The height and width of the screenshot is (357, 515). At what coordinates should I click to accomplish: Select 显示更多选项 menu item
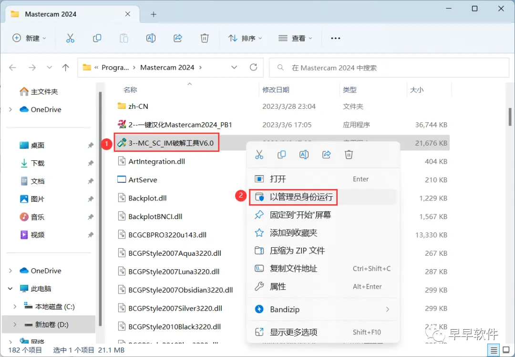click(x=323, y=332)
